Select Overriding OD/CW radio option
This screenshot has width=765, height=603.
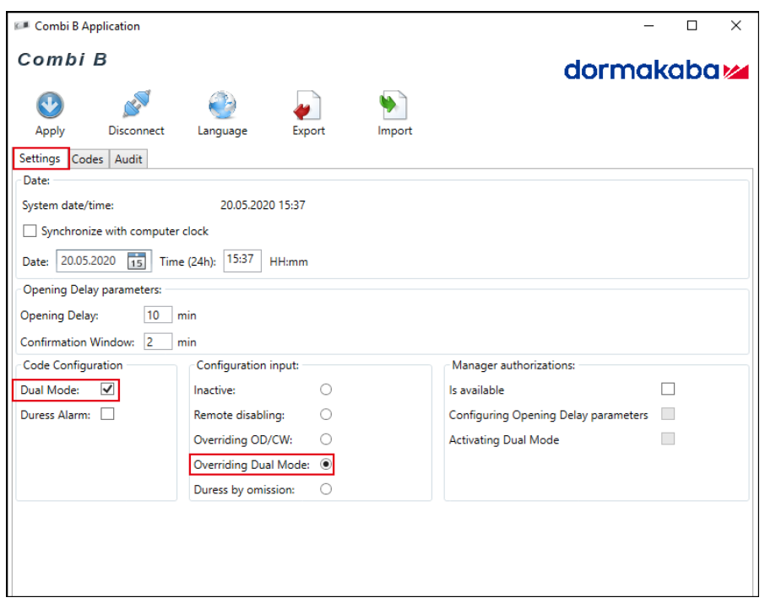click(x=326, y=439)
